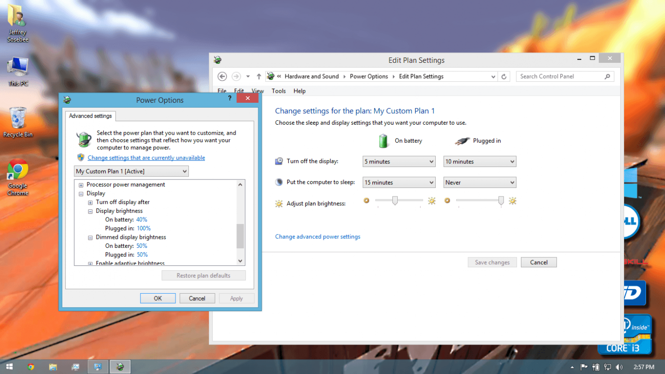Open the My Custom Plan 1 dropdown
This screenshot has width=665, height=374.
click(131, 171)
